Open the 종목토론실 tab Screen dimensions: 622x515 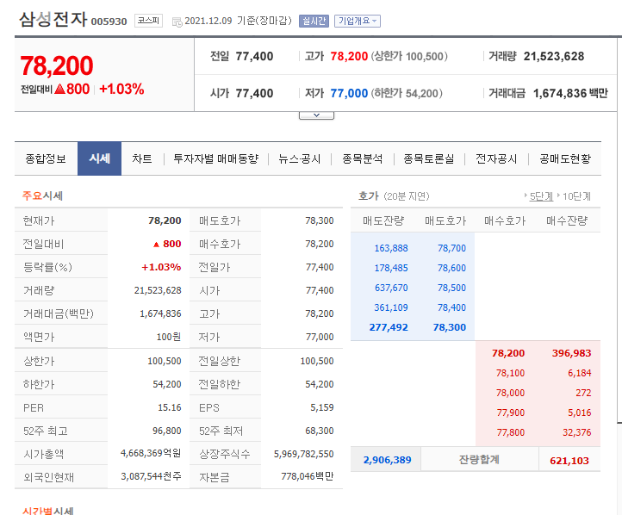coord(428,159)
